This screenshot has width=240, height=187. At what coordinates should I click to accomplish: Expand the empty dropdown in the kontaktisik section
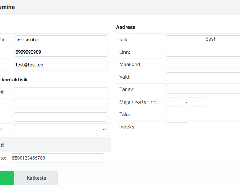pyautogui.click(x=61, y=130)
